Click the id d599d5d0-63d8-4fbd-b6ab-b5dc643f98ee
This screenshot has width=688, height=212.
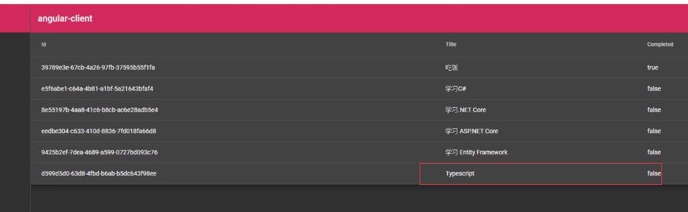pos(99,174)
